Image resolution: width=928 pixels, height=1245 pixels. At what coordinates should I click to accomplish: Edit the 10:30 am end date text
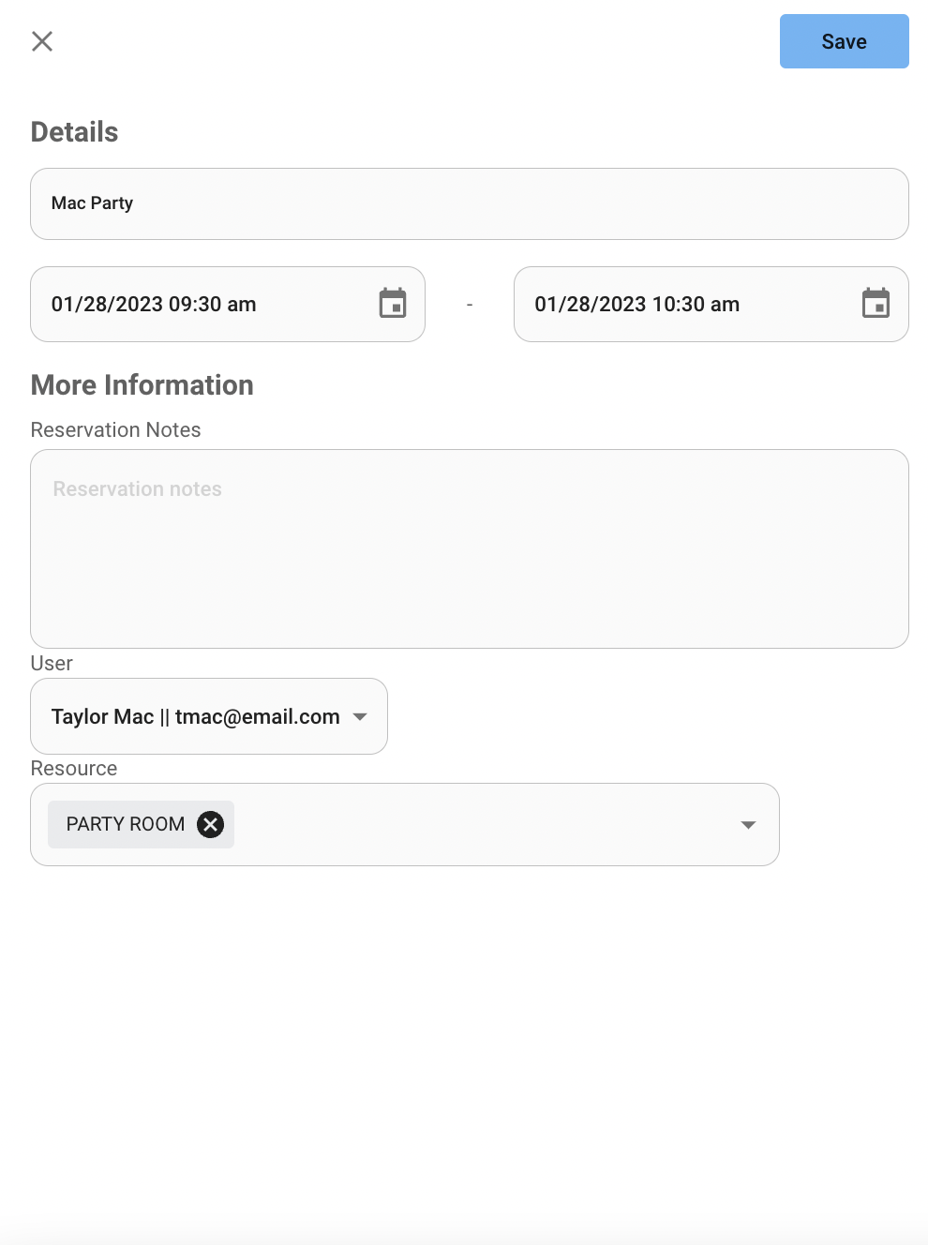[x=637, y=304]
